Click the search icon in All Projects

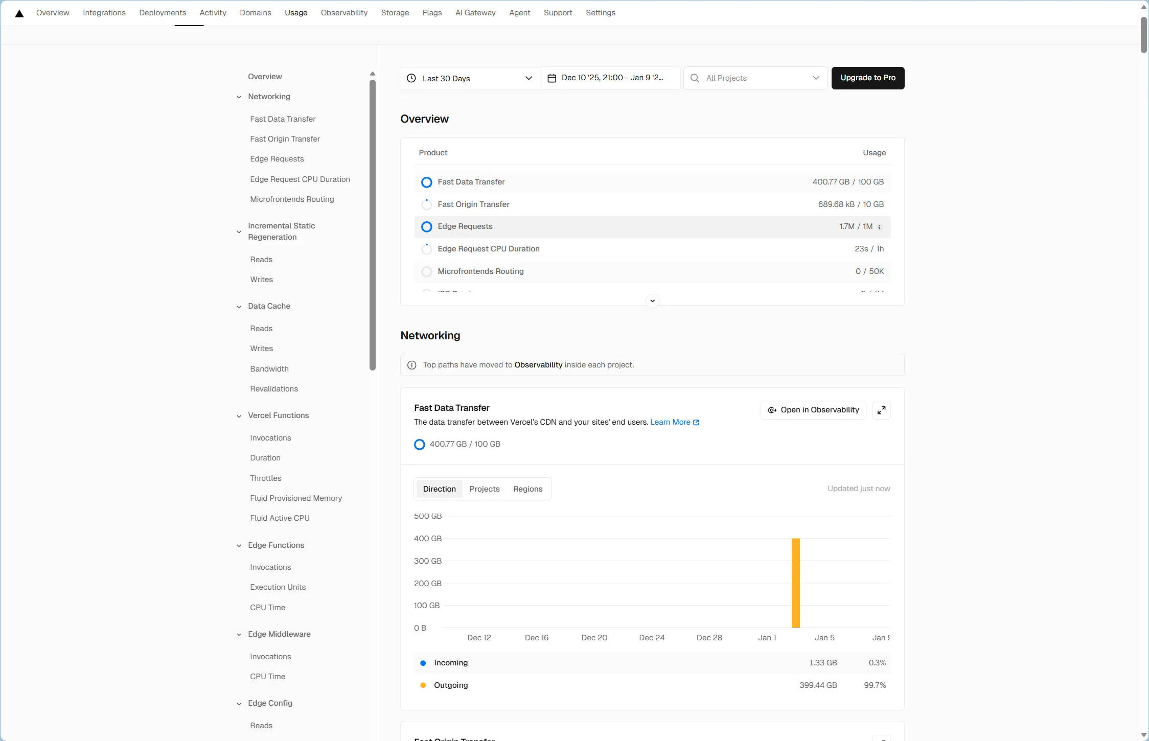pos(695,78)
